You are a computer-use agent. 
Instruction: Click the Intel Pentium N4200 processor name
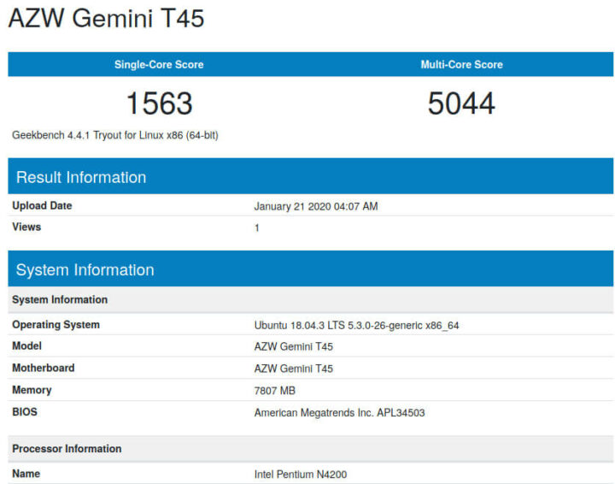[x=300, y=475]
